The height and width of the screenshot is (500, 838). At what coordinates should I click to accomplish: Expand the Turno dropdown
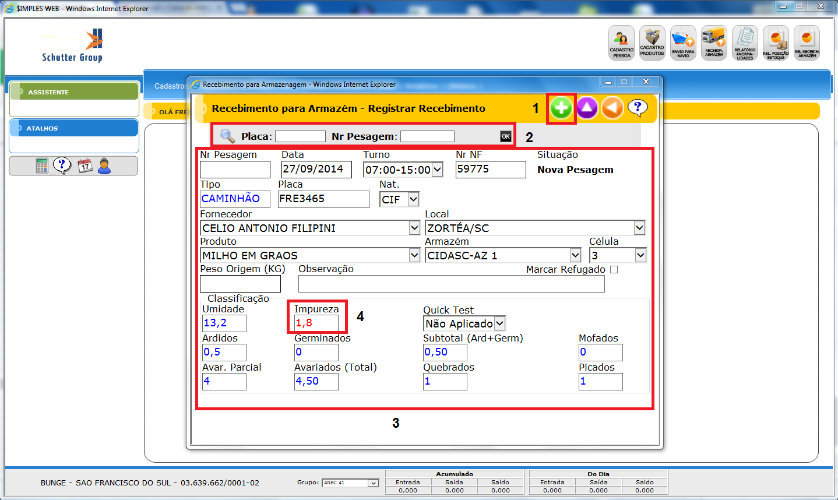(x=437, y=170)
